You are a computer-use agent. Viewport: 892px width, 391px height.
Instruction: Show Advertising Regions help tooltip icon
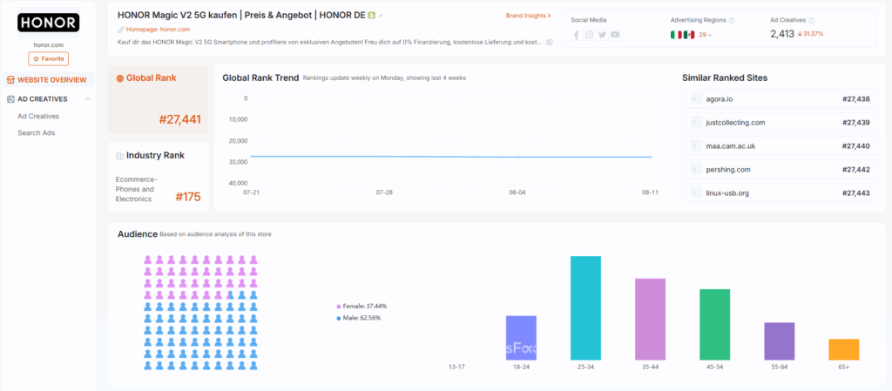pos(732,20)
